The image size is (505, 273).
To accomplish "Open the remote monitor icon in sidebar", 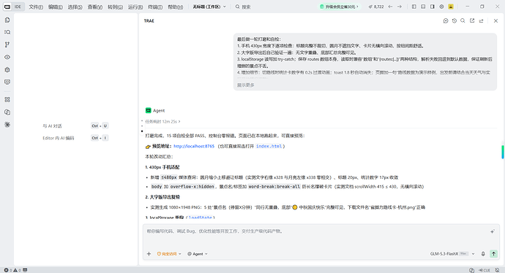I will point(7,82).
